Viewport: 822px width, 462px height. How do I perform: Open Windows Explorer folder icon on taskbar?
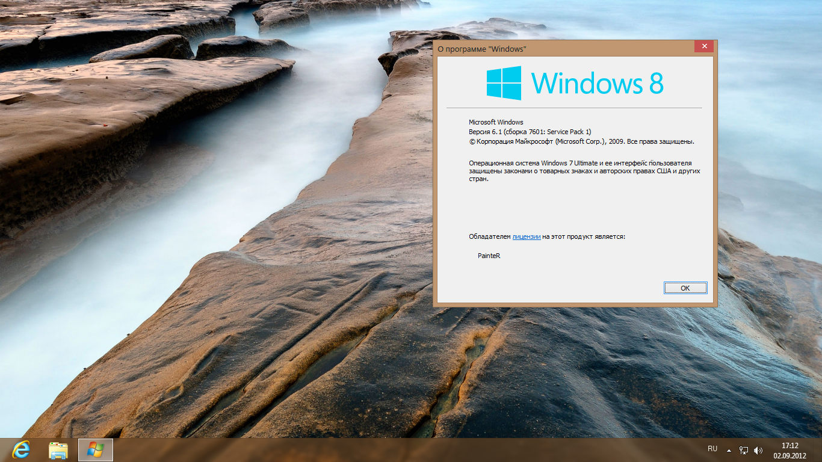point(58,449)
